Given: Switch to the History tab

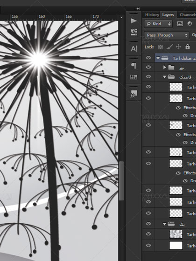Looking at the screenshot, I should coord(152,15).
